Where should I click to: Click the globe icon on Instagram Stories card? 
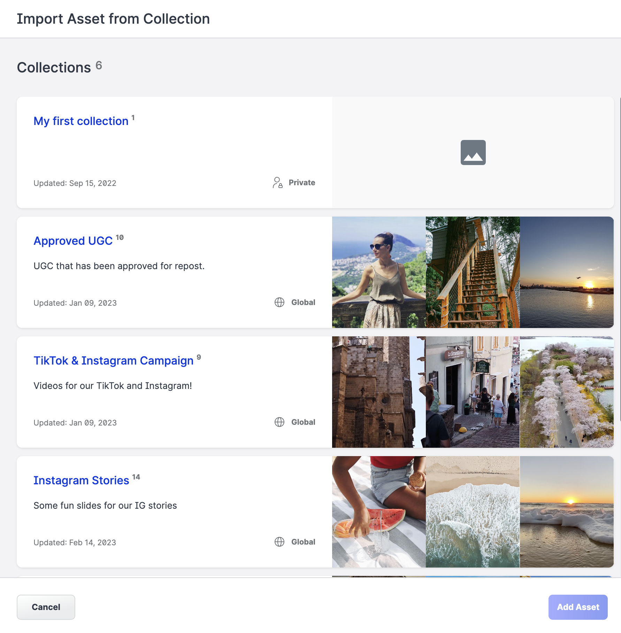click(x=279, y=542)
